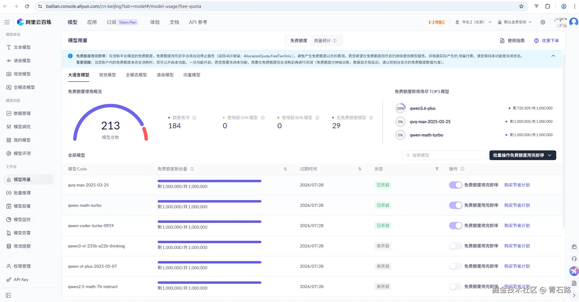Open 应用 top menu
Viewport: 579px width, 302px height.
click(92, 22)
